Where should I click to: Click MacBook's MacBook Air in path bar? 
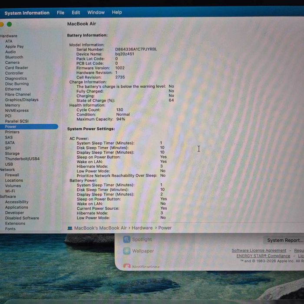(x=100, y=228)
